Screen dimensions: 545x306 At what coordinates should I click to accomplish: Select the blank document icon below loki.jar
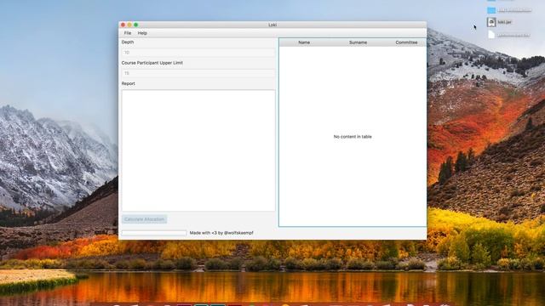point(491,35)
